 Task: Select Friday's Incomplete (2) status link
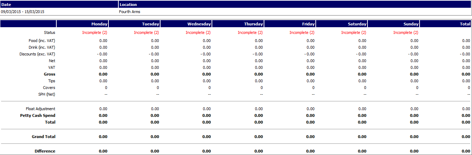[x=302, y=32]
